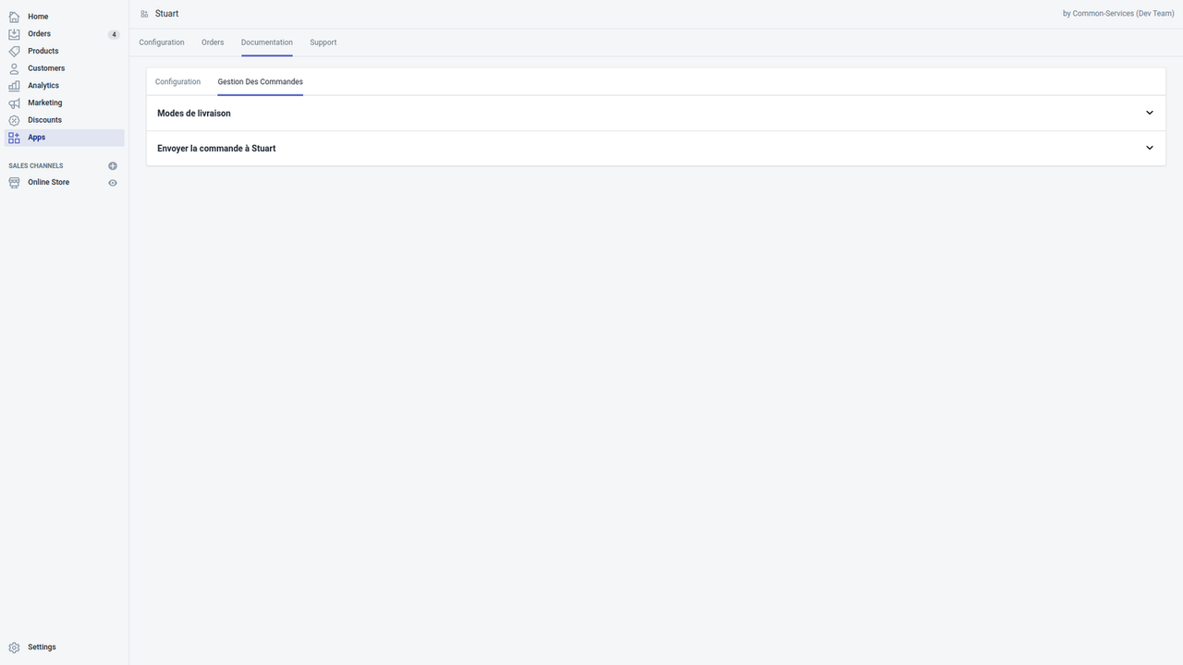Click the Stuart app logo icon
1183x665 pixels.
pyautogui.click(x=144, y=14)
